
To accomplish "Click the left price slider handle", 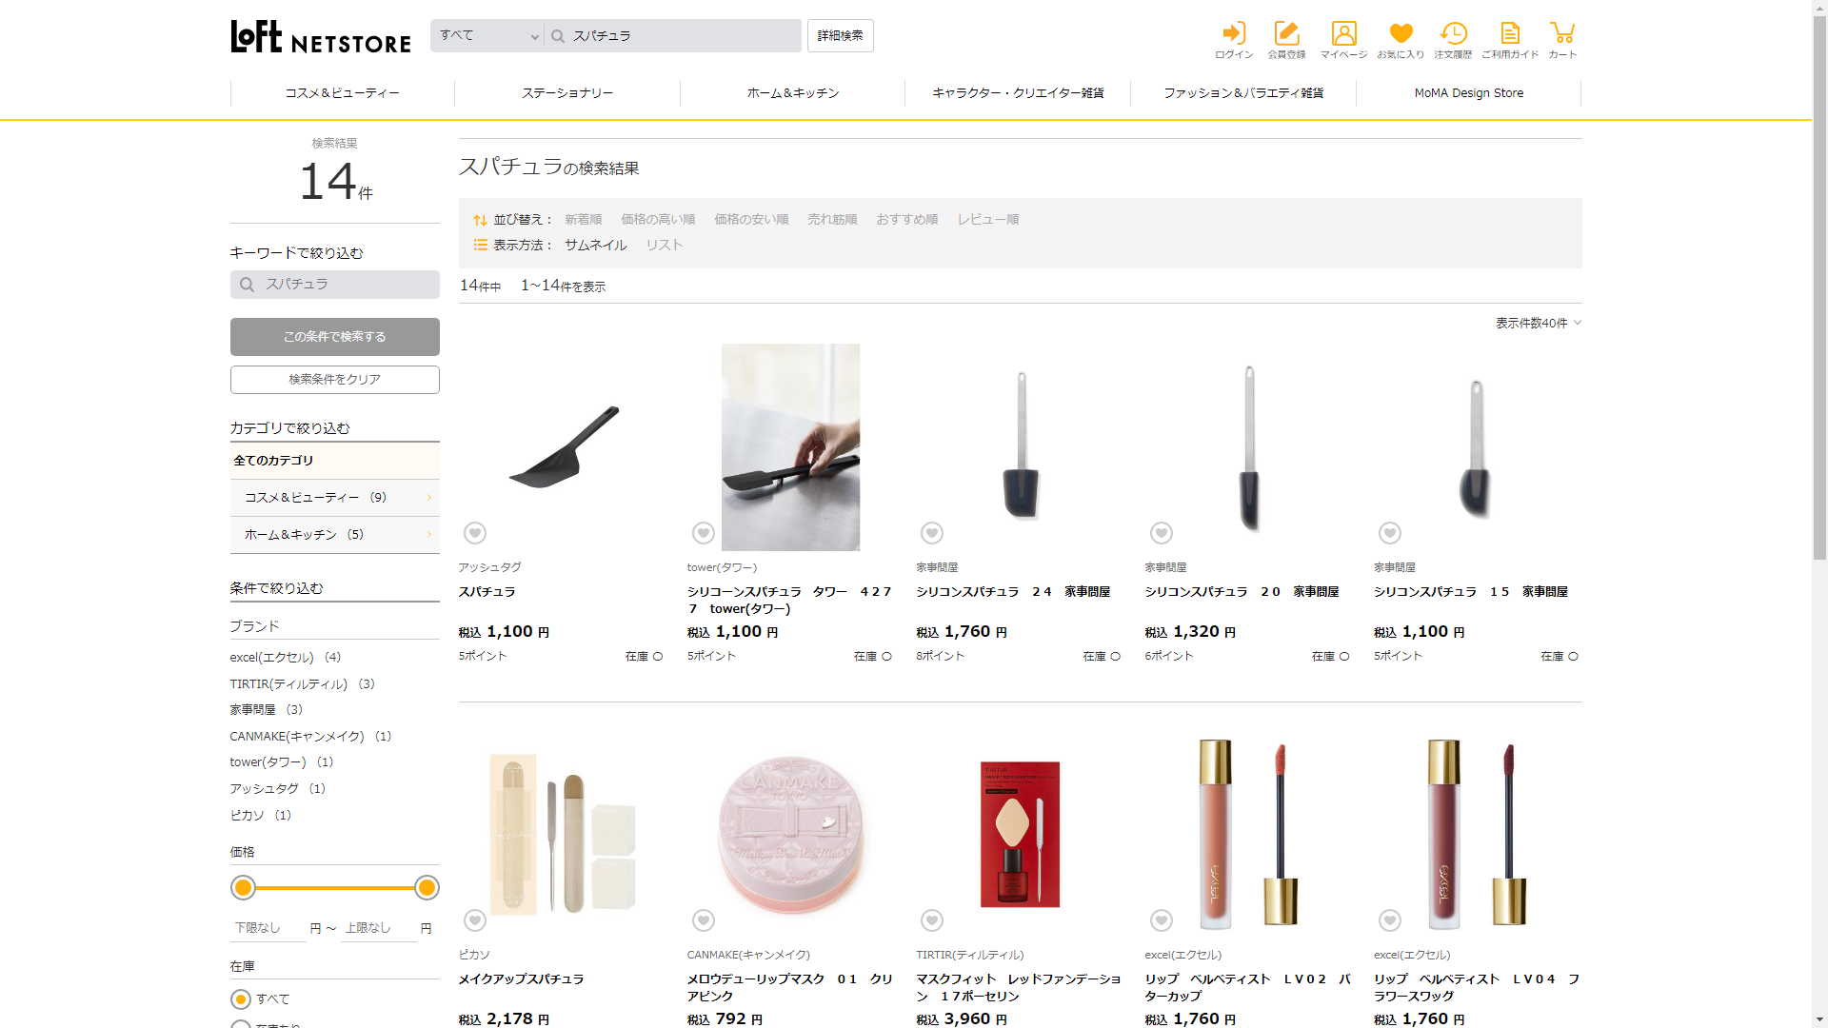I will coord(244,888).
